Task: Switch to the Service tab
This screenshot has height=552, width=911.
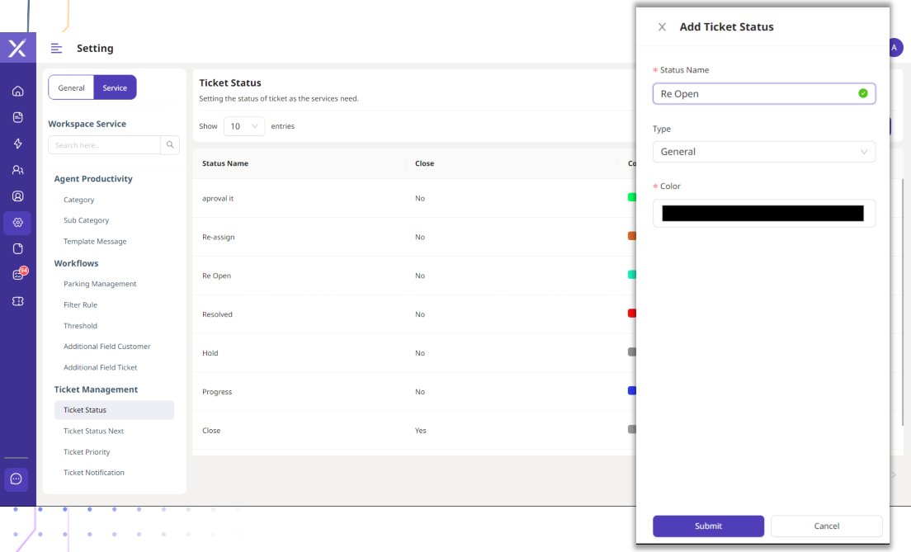Action: point(115,88)
